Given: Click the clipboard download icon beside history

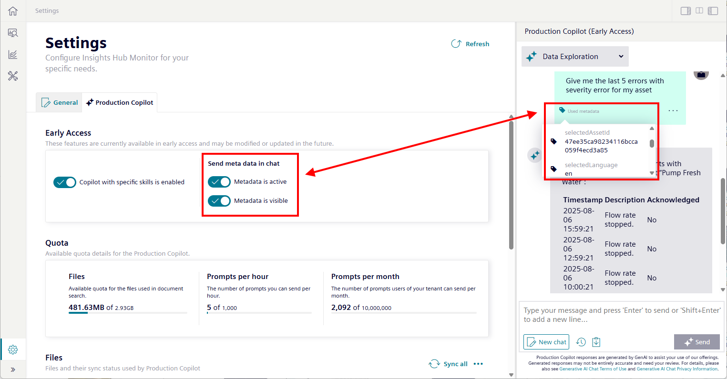Looking at the screenshot, I should point(596,342).
